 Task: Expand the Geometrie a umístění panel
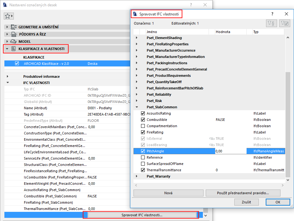(7, 27)
